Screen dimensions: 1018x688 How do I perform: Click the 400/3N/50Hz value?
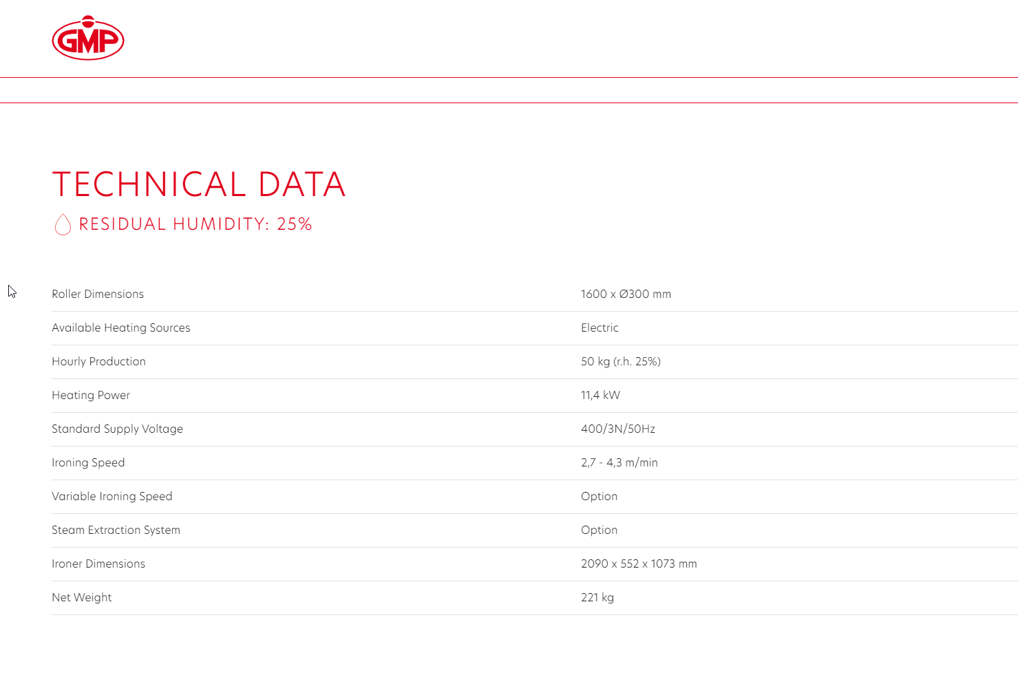click(x=618, y=429)
